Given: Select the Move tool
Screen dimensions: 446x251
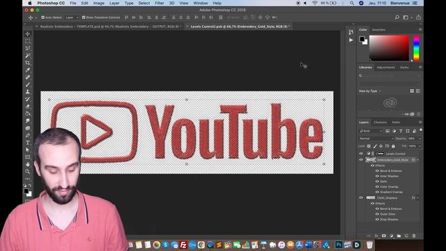Looking at the screenshot, I should click(x=28, y=34).
